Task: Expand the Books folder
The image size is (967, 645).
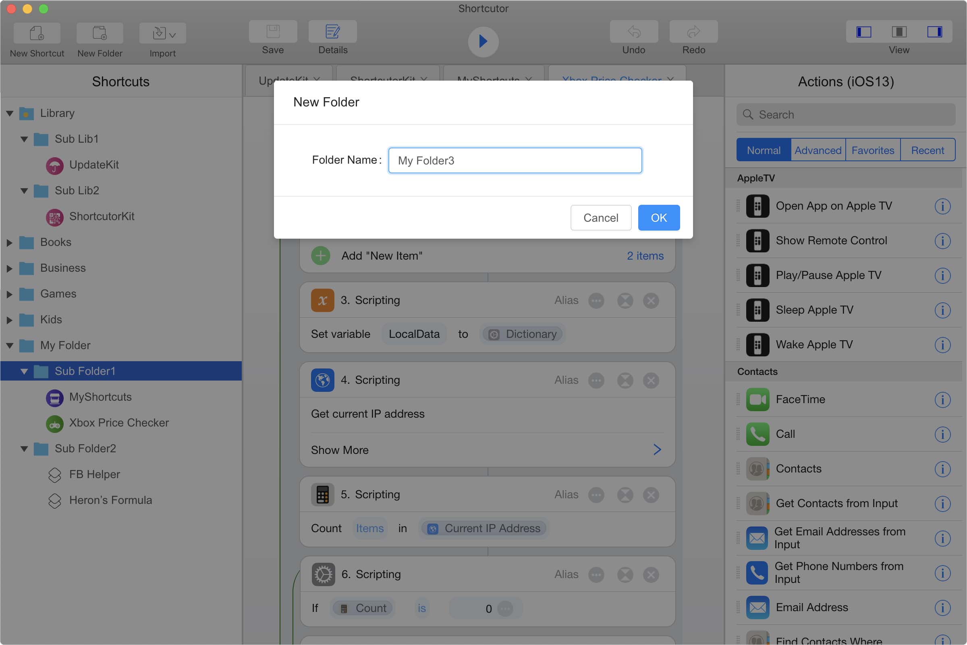Action: [x=9, y=243]
